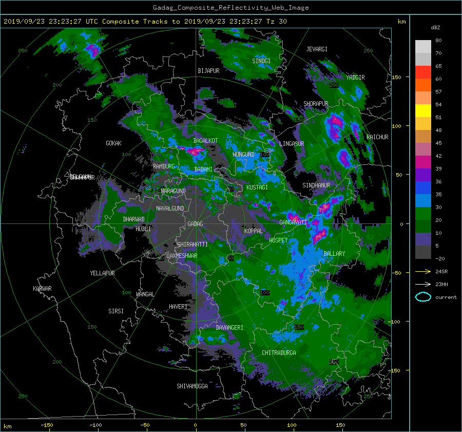Click the gray -20 dBZ legend swatch
This screenshot has height=432, width=462.
(x=423, y=252)
